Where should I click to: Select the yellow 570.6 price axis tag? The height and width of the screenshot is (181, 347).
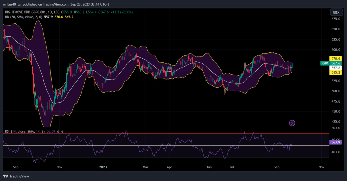pos(335,59)
